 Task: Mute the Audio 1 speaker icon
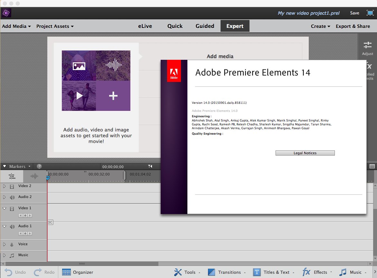pyautogui.click(x=12, y=227)
